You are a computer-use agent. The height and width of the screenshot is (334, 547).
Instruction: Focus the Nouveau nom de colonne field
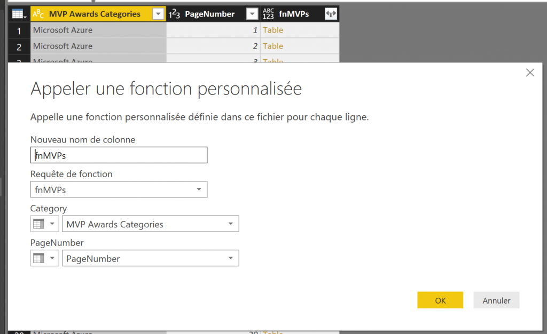click(x=119, y=155)
